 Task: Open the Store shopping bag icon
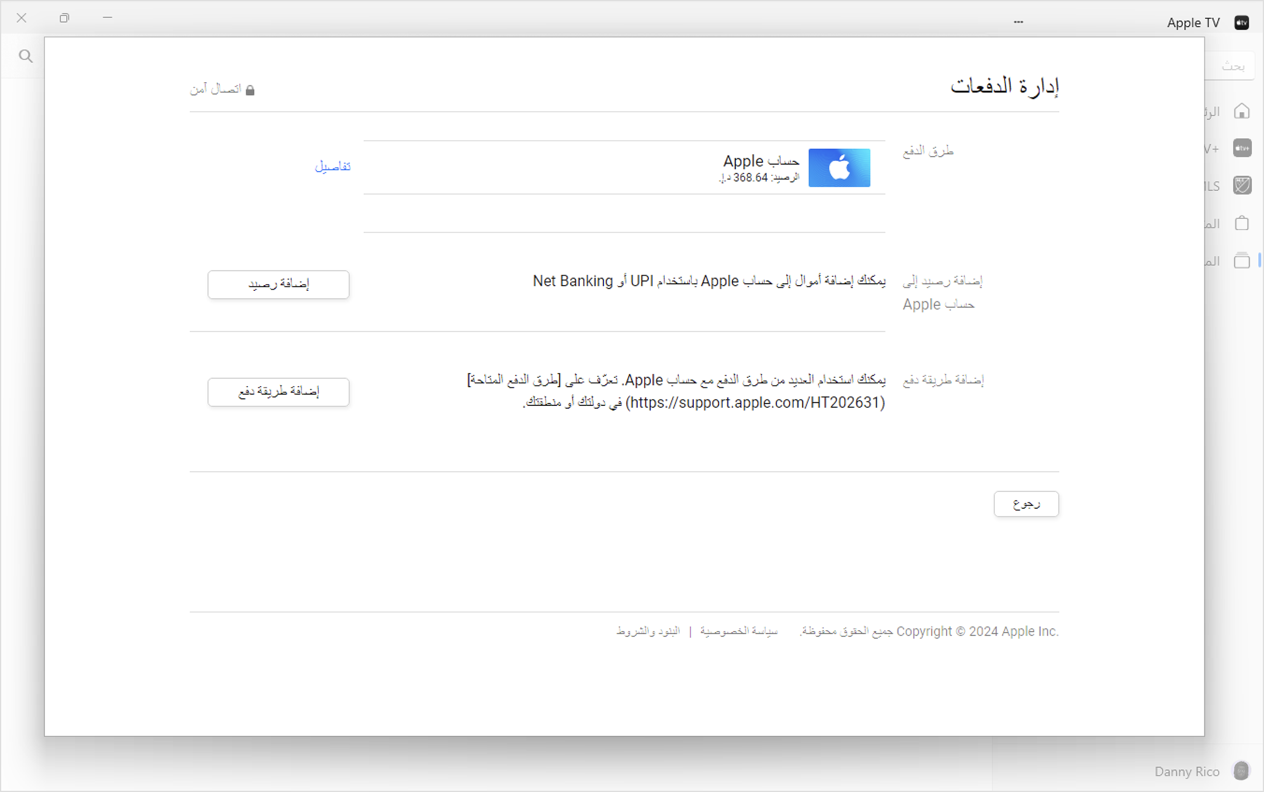[x=1242, y=223]
